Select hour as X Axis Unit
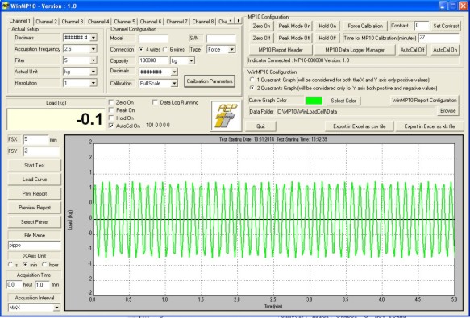470x318 pixels. click(x=44, y=265)
